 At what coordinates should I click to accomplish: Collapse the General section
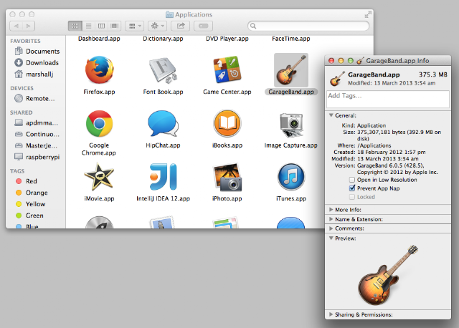pyautogui.click(x=331, y=115)
